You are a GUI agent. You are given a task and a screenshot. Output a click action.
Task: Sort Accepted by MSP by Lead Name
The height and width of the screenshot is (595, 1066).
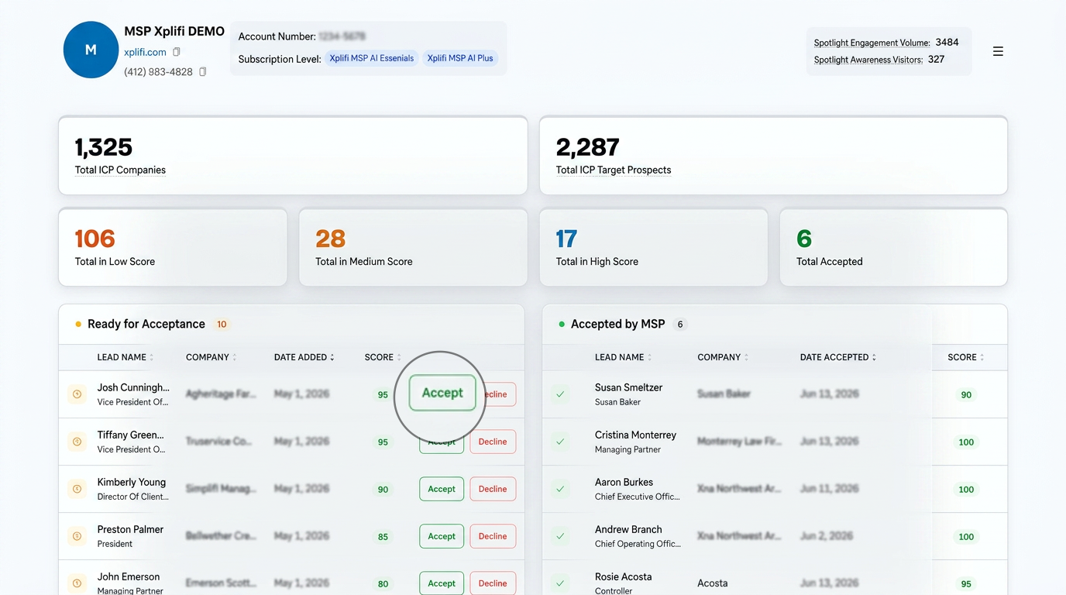pos(624,357)
